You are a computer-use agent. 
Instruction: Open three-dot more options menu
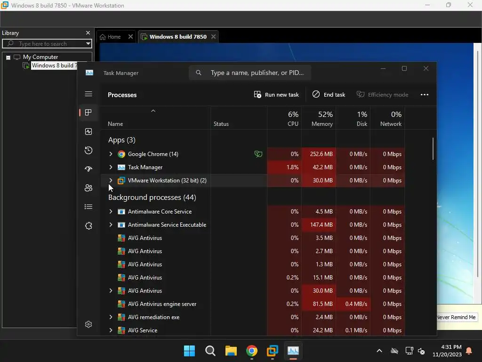tap(425, 95)
